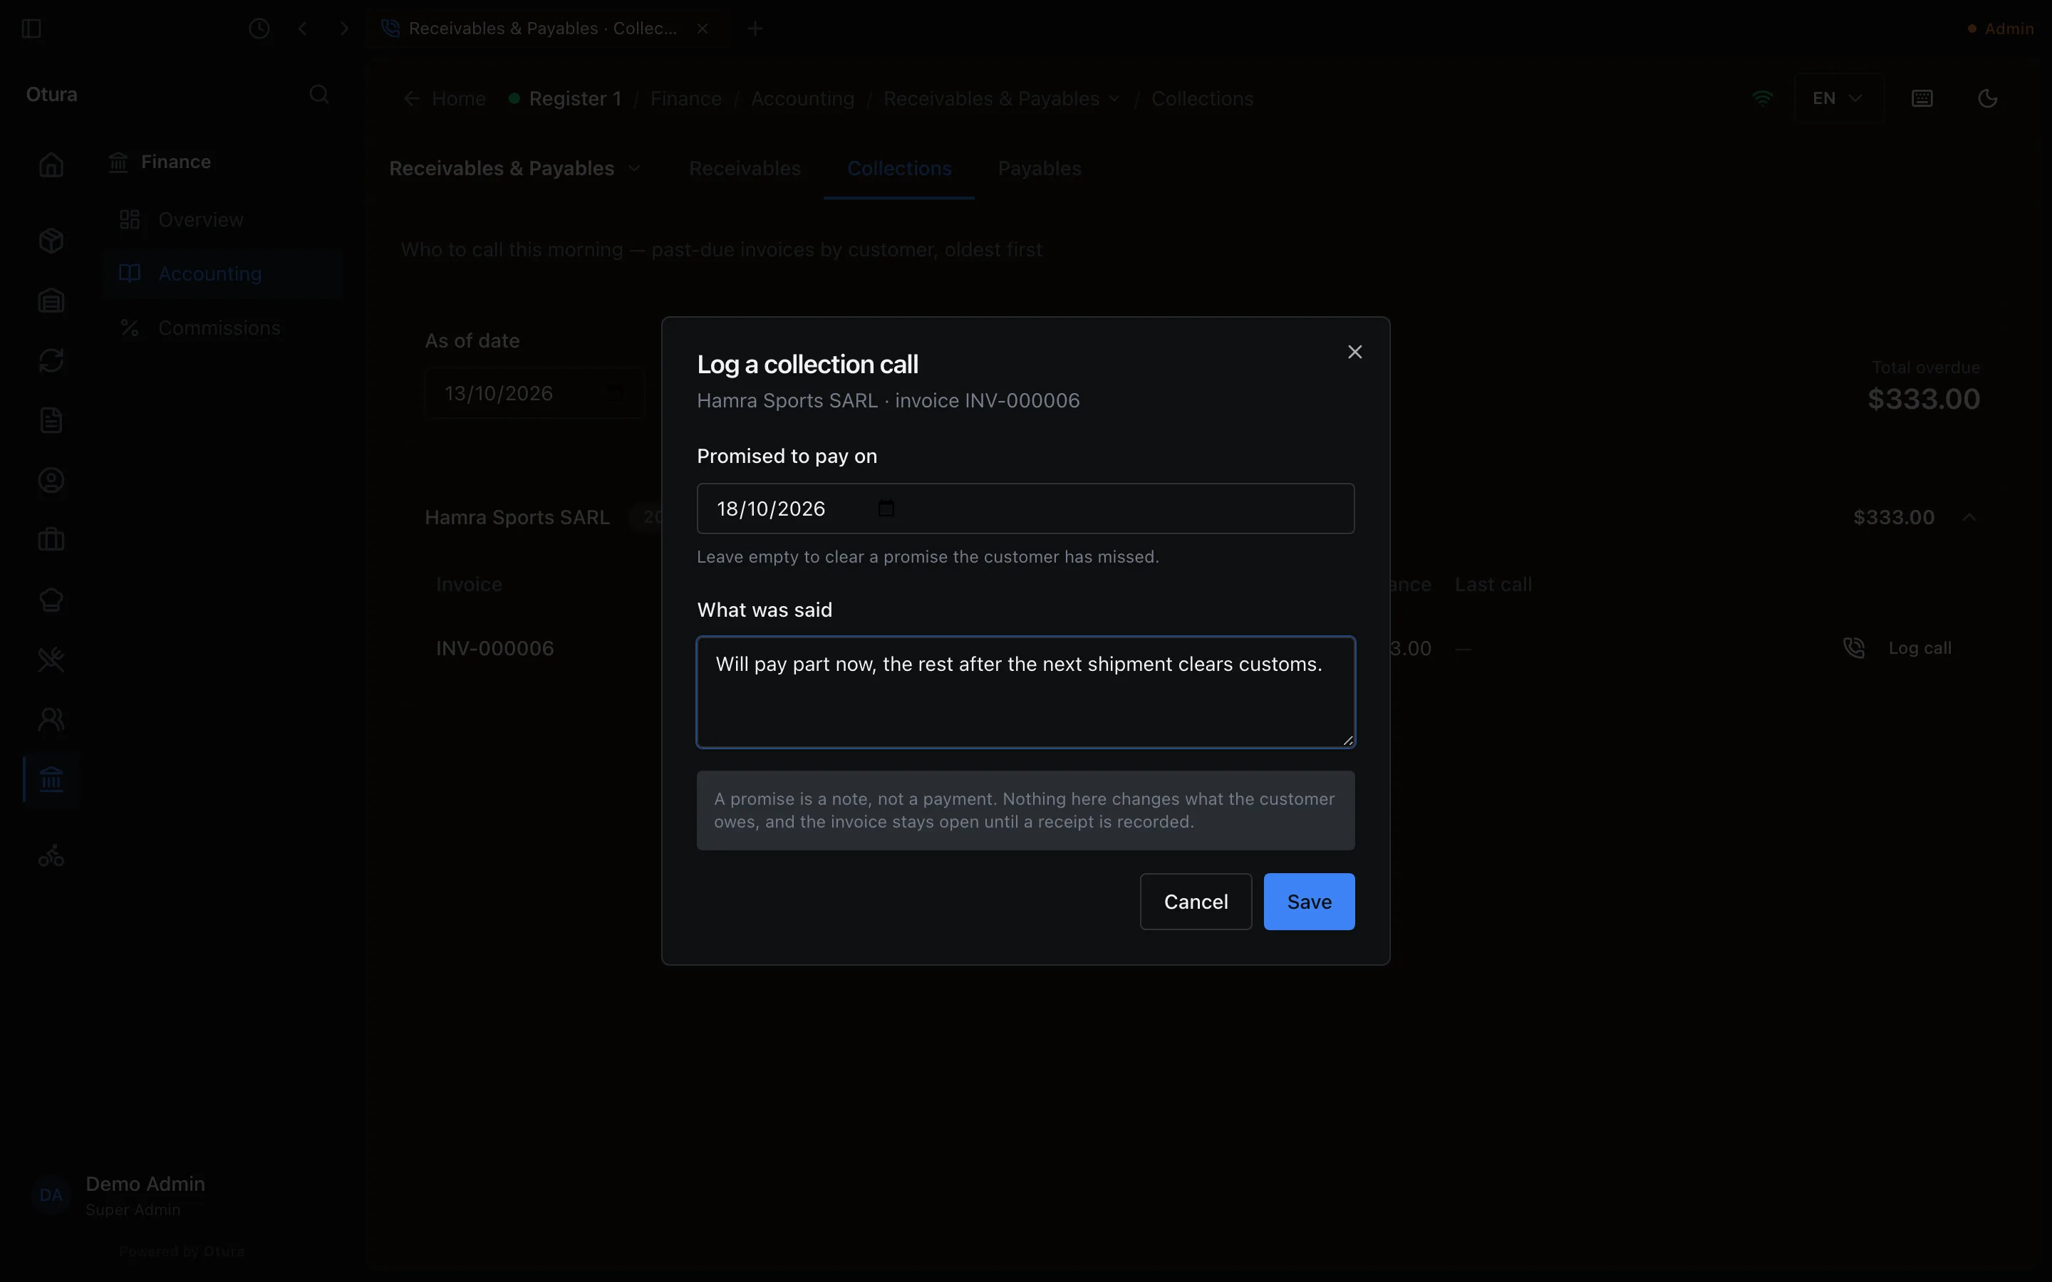Open the chef hat icon in sidebar
Image resolution: width=2052 pixels, height=1282 pixels.
51,600
